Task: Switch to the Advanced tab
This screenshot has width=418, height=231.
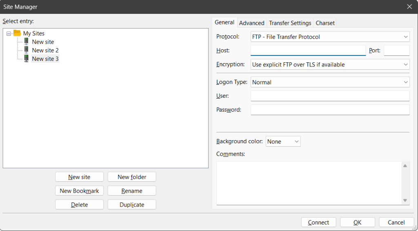Action: pyautogui.click(x=251, y=23)
